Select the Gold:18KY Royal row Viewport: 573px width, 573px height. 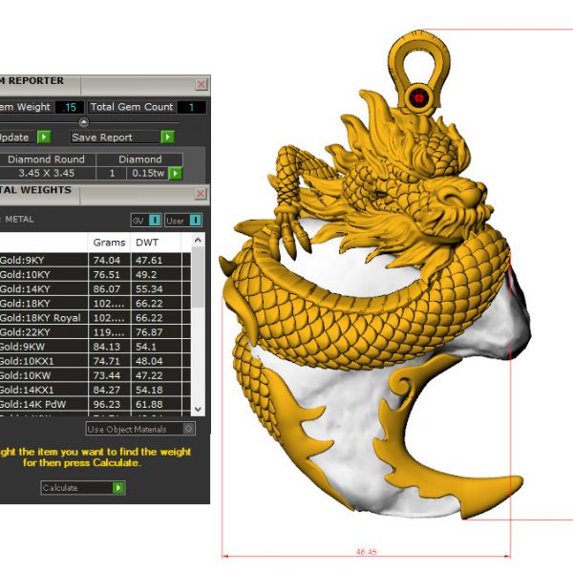42,318
